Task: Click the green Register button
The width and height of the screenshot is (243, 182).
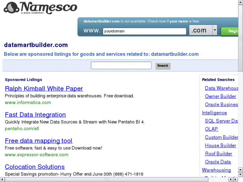Action: [x=230, y=31]
